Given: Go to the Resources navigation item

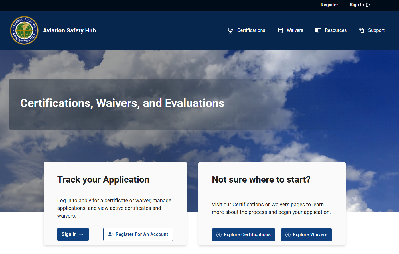Looking at the screenshot, I should pos(331,30).
